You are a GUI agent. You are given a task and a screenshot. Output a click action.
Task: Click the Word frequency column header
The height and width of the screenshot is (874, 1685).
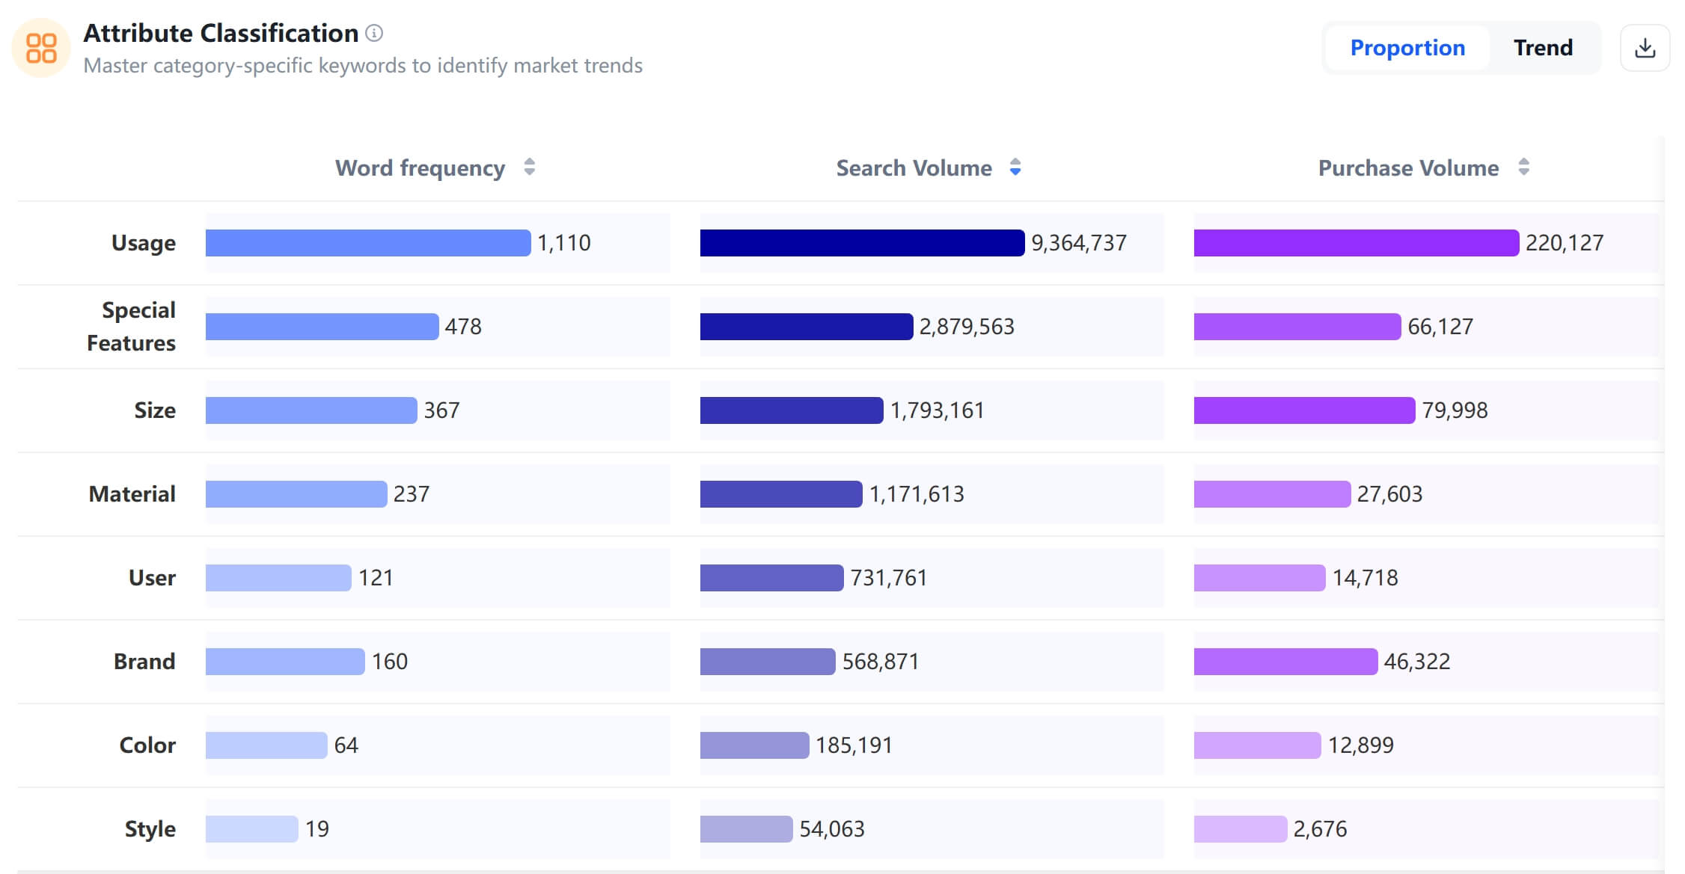click(420, 167)
